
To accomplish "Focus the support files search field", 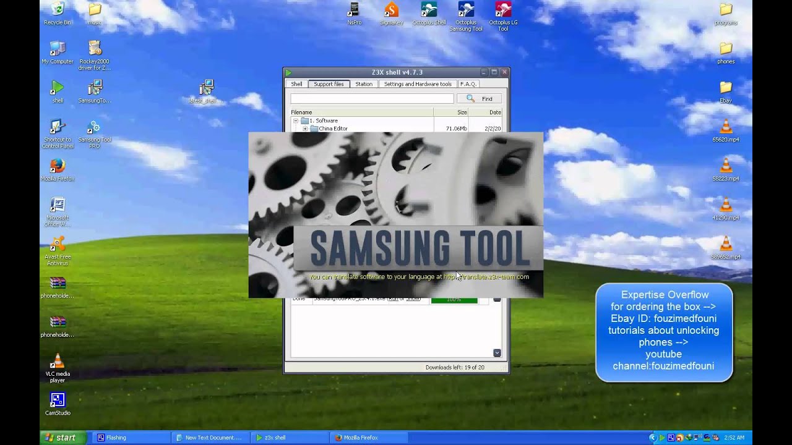I will coord(372,99).
